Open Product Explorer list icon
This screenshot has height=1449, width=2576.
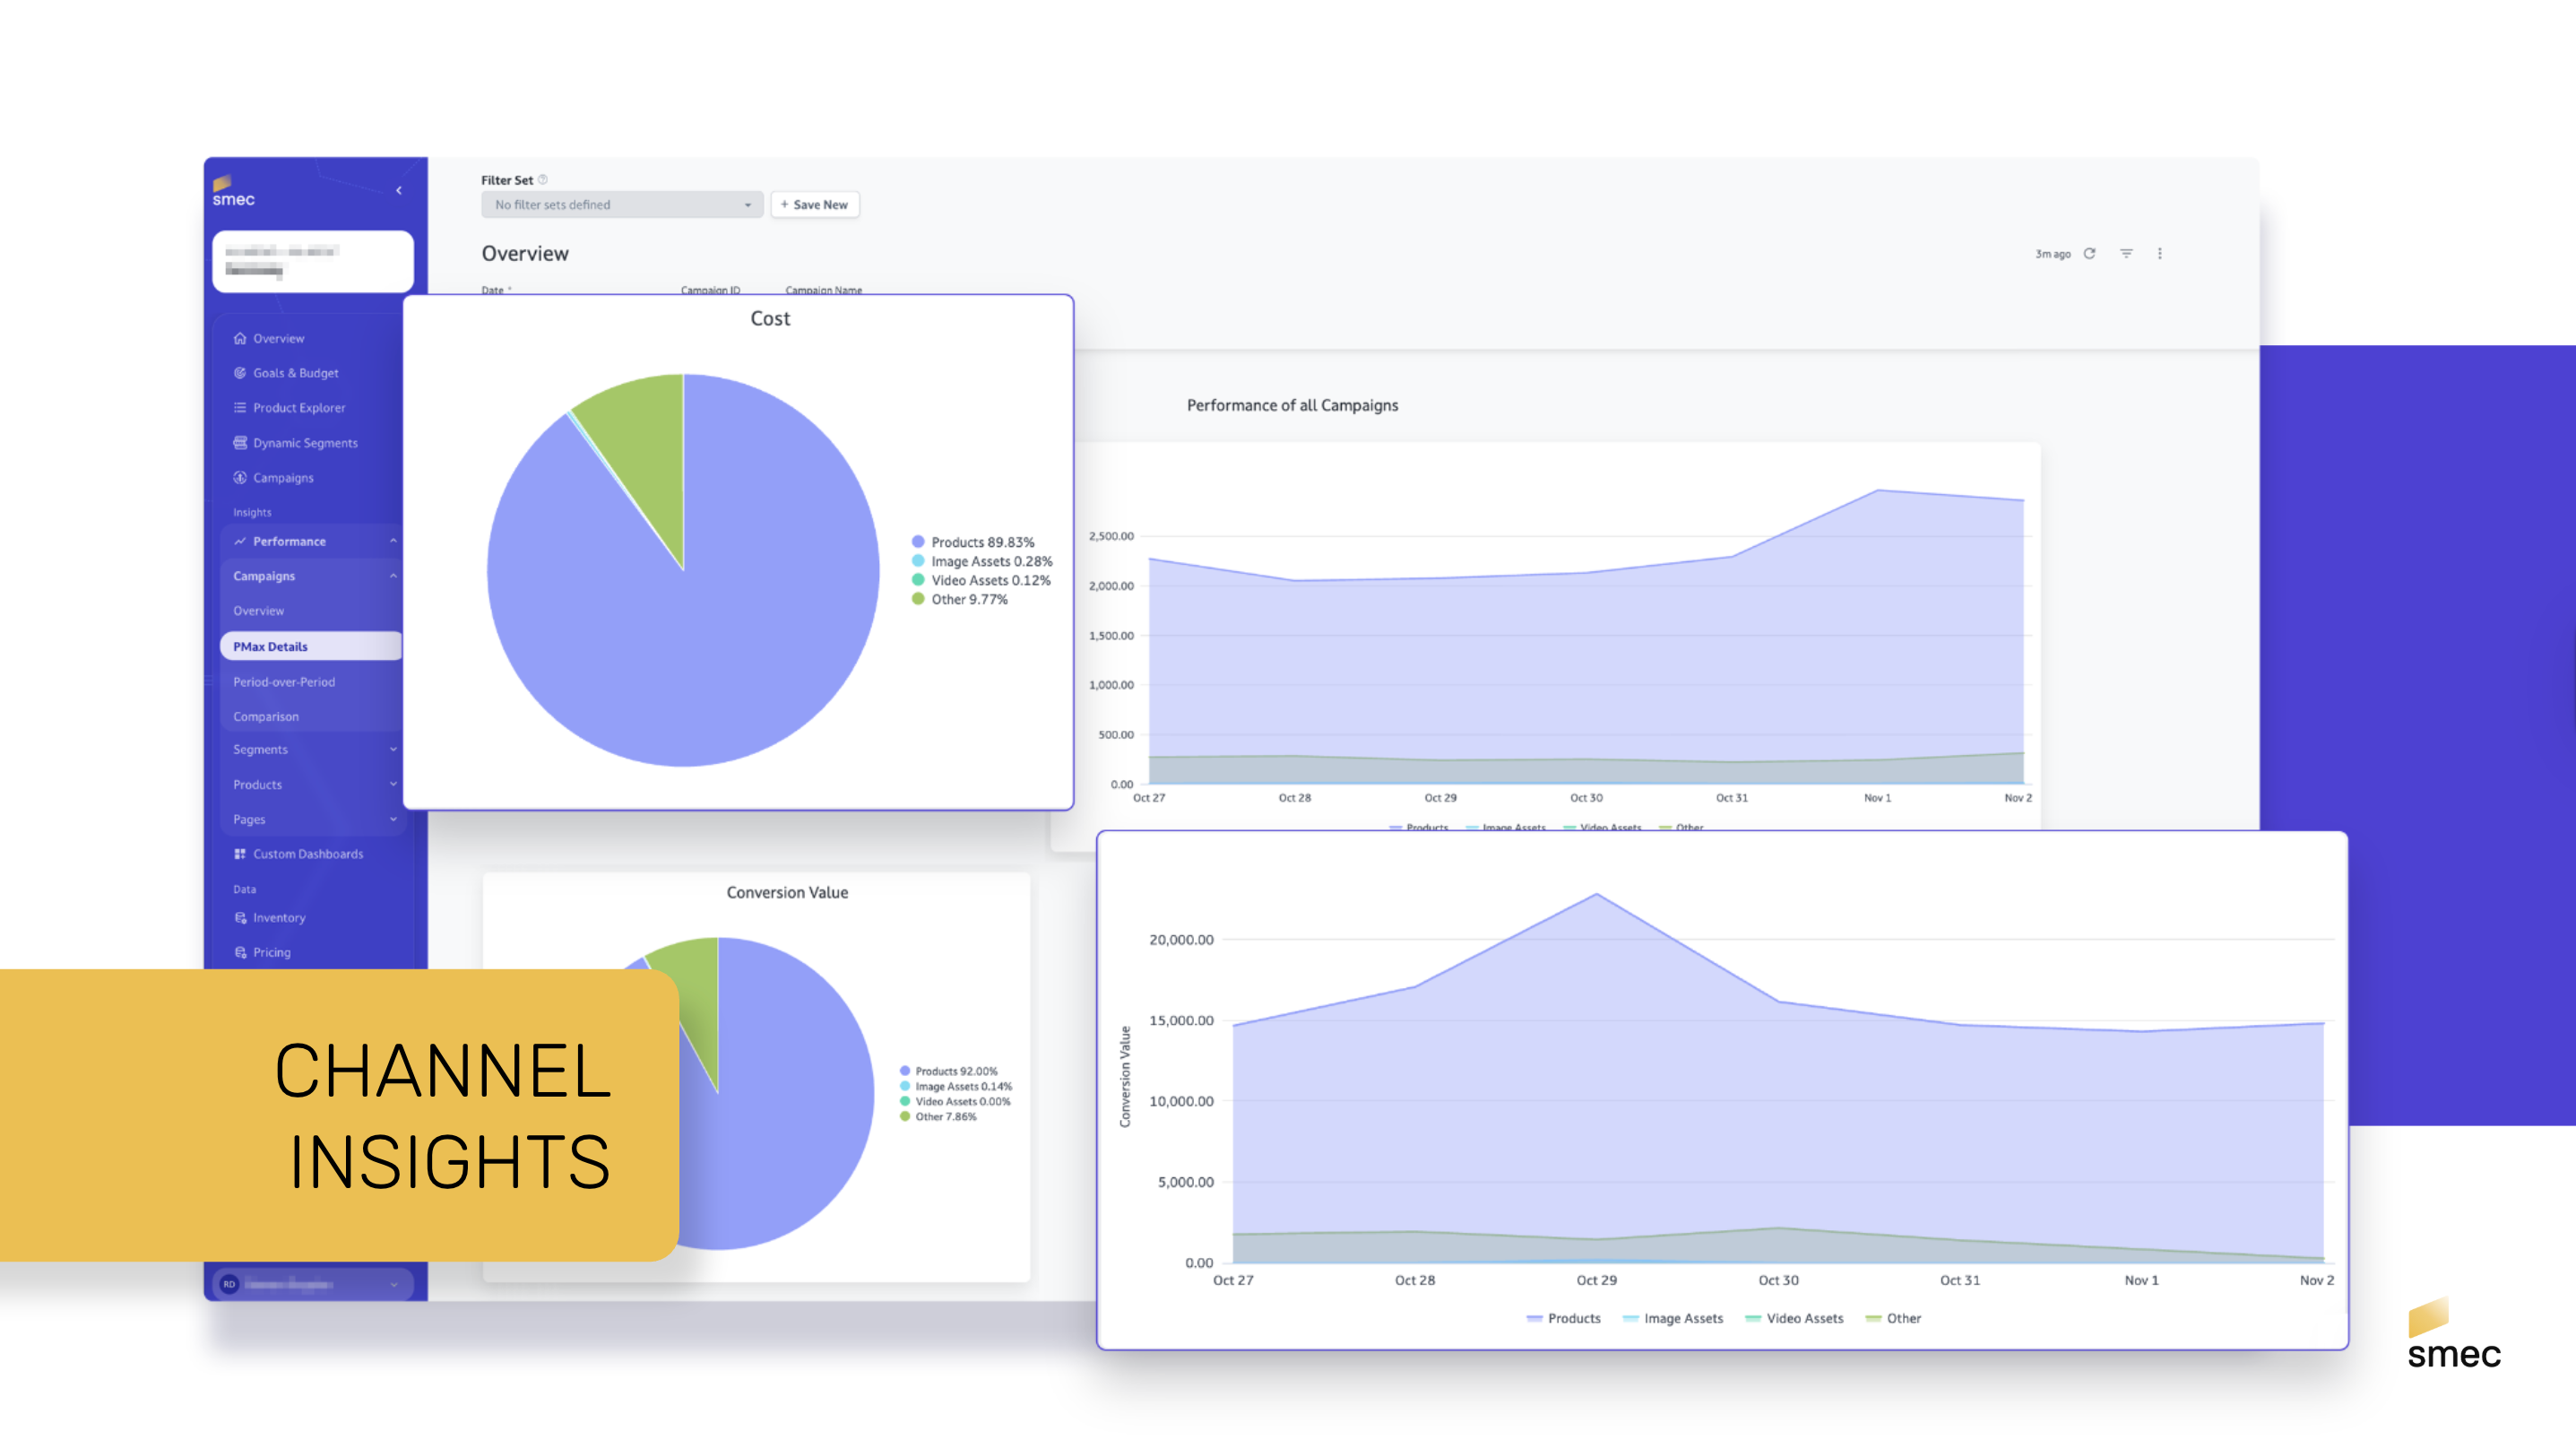[240, 407]
